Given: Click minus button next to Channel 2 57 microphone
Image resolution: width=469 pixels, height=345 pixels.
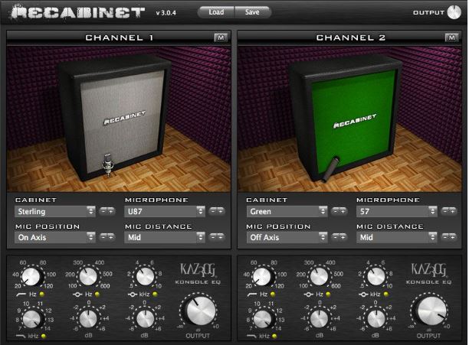Looking at the screenshot, I should (445, 211).
